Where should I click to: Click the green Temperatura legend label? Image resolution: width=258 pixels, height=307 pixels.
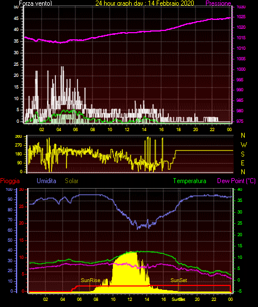coord(190,181)
